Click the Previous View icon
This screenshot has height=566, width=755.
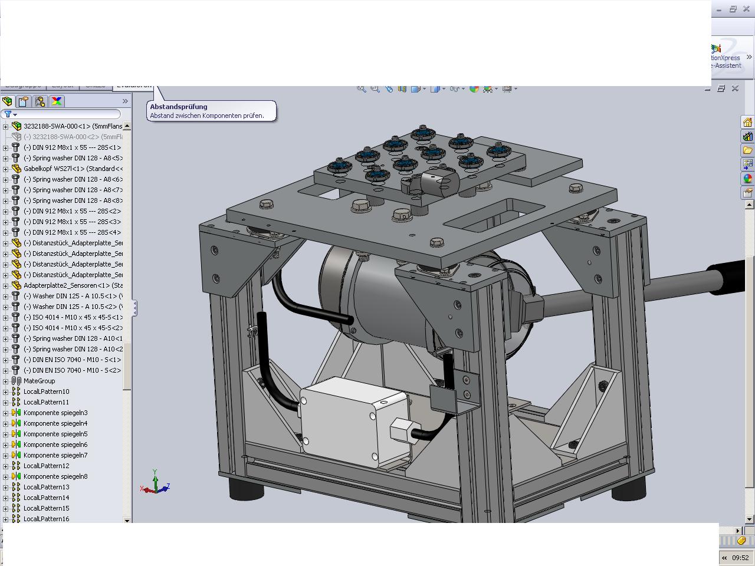pos(389,88)
